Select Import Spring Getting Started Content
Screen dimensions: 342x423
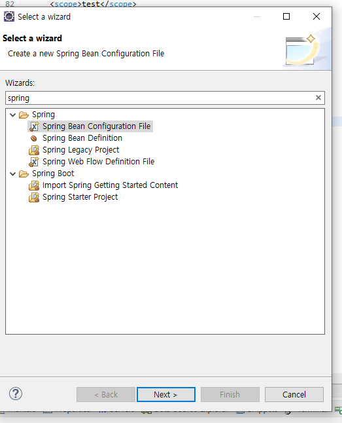pyautogui.click(x=110, y=185)
